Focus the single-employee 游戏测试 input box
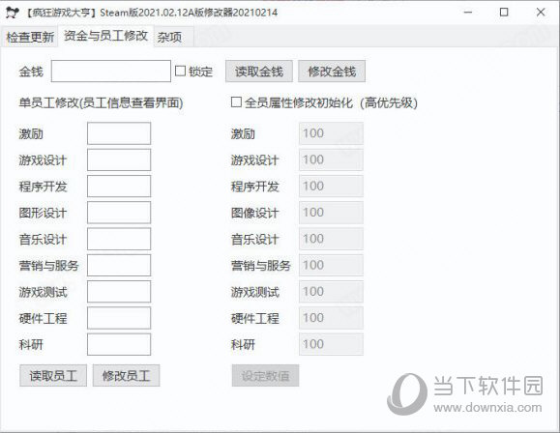 click(119, 292)
